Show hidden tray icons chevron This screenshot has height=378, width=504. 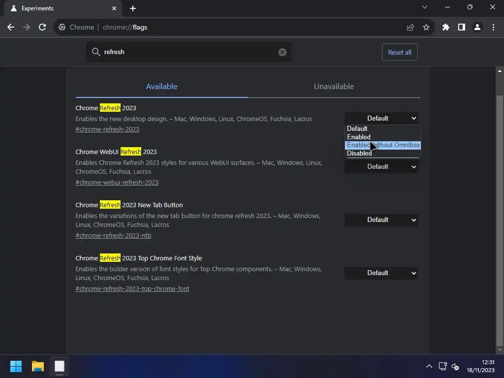point(429,366)
